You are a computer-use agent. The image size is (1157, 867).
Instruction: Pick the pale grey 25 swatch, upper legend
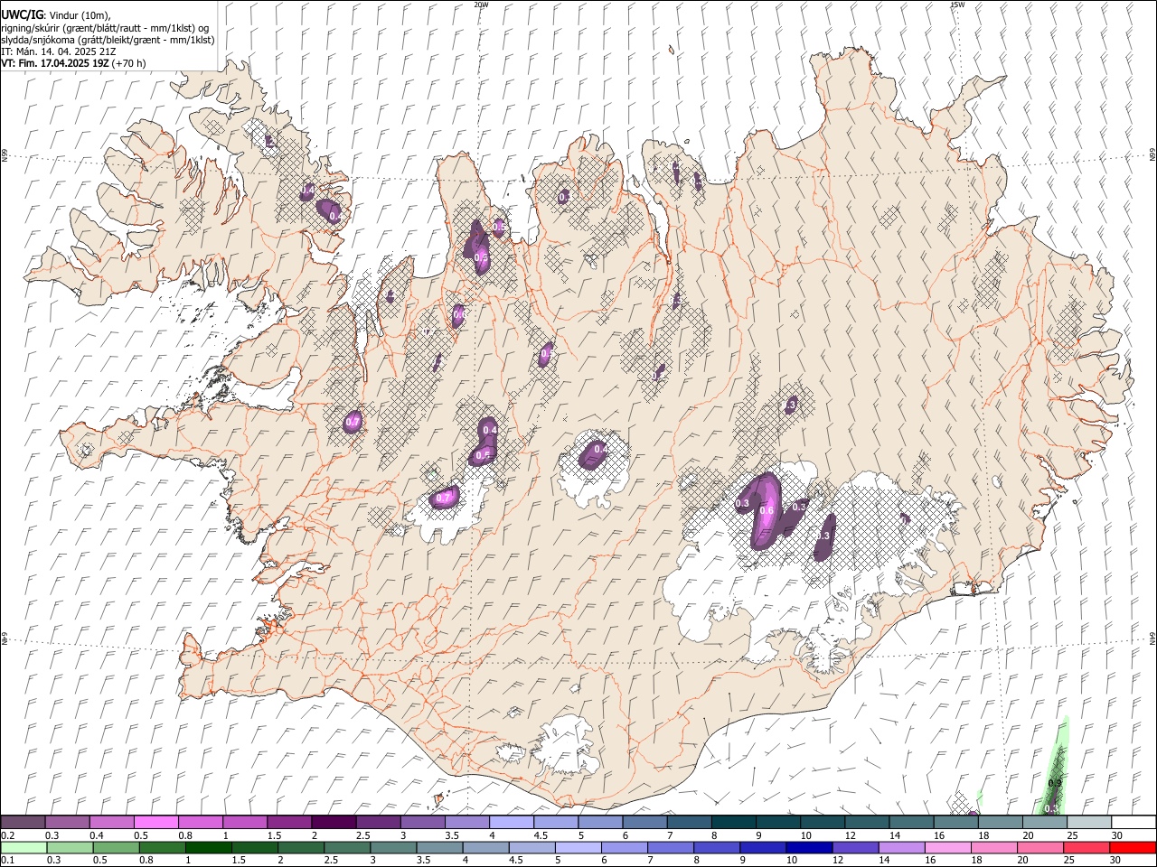click(1089, 822)
